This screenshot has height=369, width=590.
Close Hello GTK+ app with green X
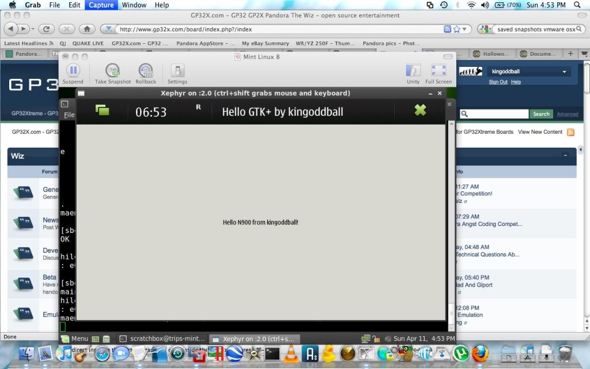420,110
